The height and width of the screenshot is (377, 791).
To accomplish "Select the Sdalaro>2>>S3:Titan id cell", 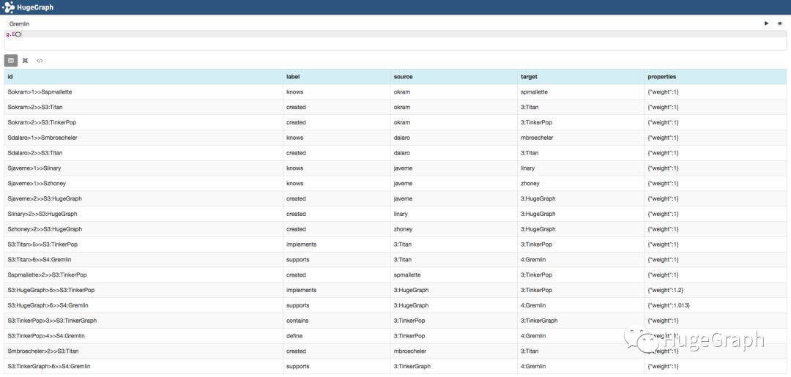I will [x=144, y=153].
